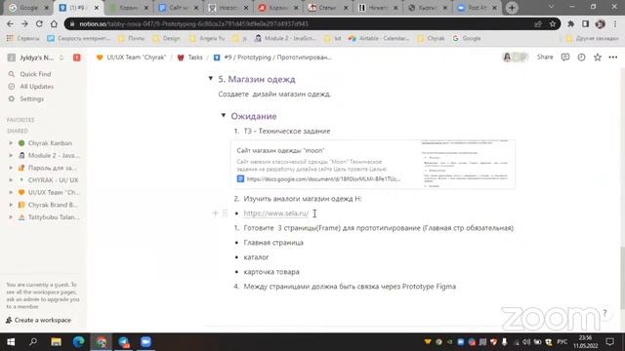Open the Chrome three-dot menu
This screenshot has width=625, height=351.
[x=616, y=23]
